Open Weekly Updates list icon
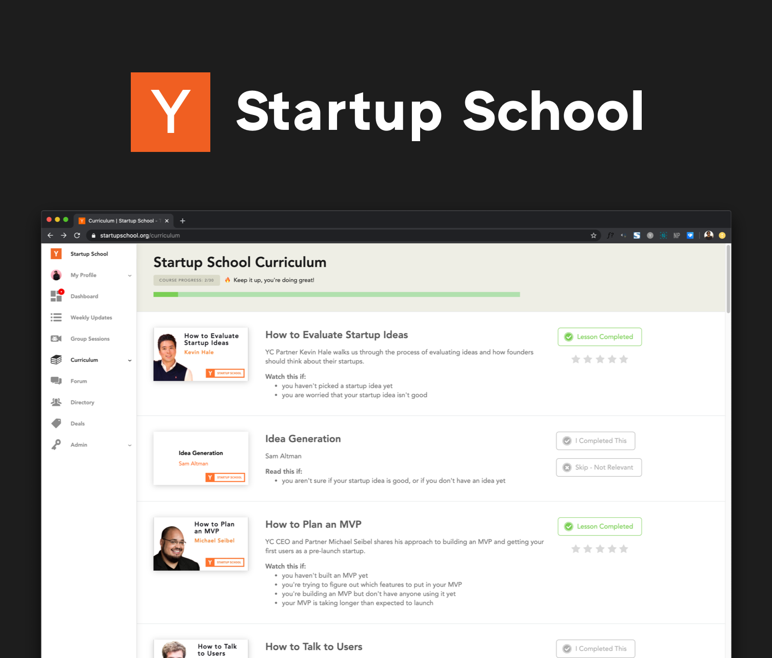This screenshot has height=658, width=772. [x=56, y=318]
